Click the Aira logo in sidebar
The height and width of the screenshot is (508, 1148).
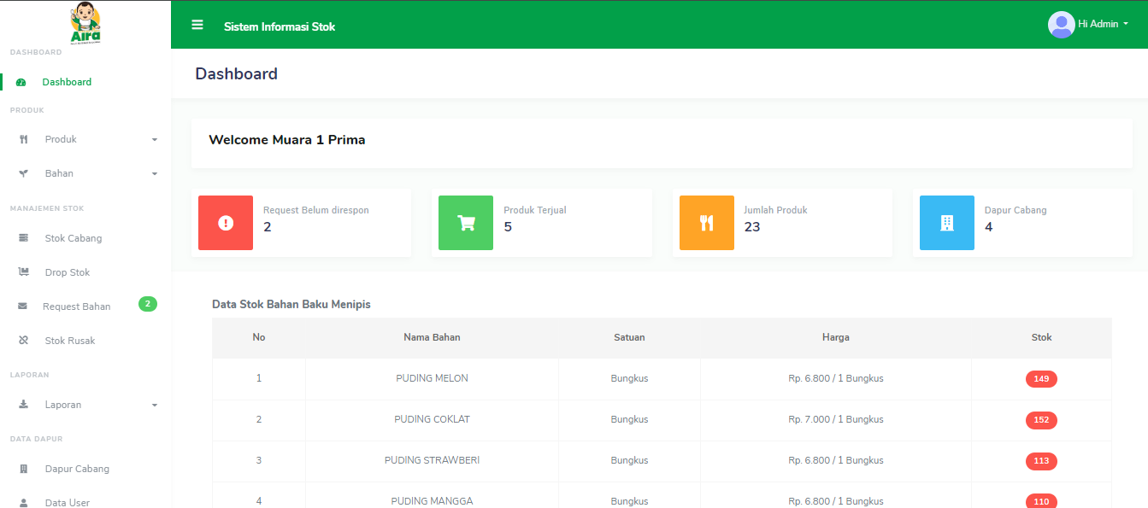point(85,22)
